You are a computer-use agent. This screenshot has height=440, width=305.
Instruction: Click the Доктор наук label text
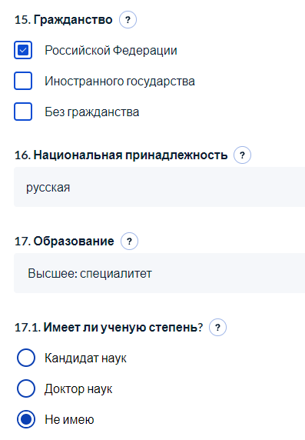point(78,389)
